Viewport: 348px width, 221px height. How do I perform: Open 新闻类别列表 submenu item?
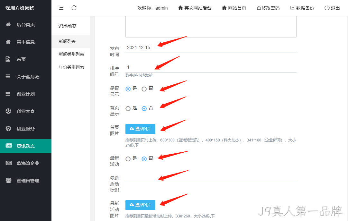click(71, 54)
